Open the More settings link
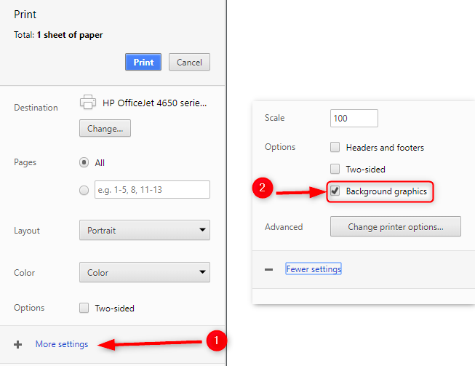The image size is (475, 366). coord(62,344)
